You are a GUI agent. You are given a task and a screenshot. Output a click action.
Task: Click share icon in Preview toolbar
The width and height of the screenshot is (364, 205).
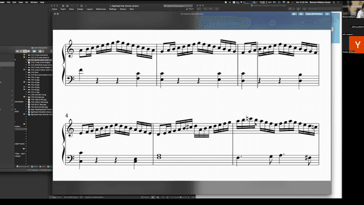point(217,9)
